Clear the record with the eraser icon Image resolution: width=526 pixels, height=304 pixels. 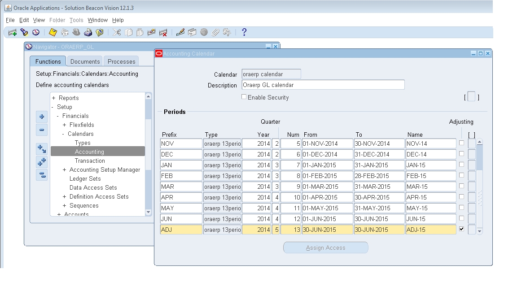tap(151, 32)
